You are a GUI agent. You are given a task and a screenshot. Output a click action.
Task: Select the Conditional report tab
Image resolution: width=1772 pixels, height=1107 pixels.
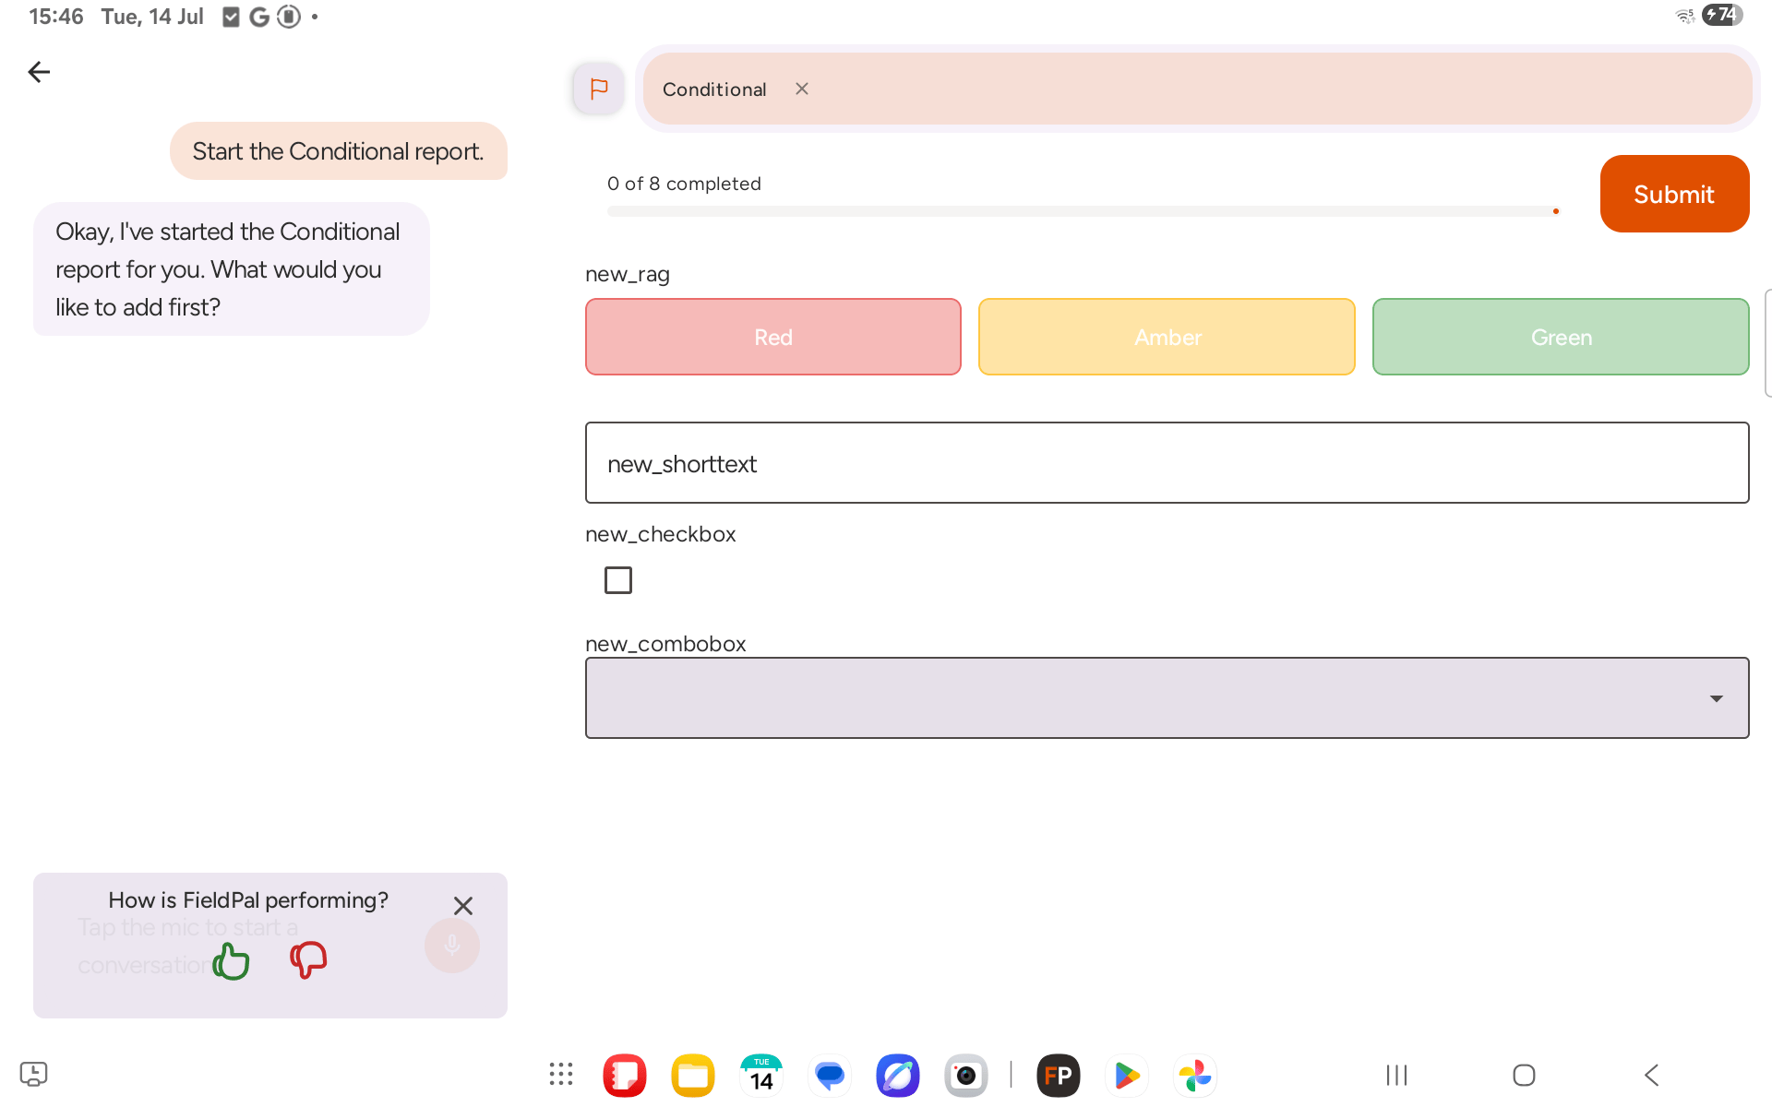point(714,89)
